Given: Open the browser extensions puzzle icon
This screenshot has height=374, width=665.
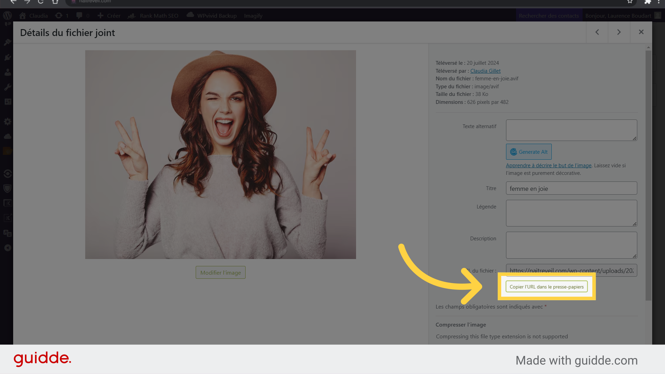Looking at the screenshot, I should [647, 2].
